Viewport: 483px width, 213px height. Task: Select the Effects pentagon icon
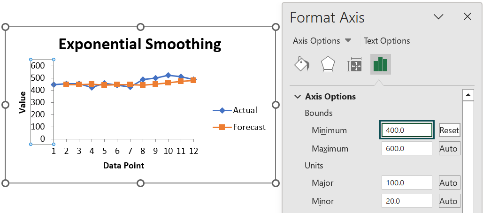pyautogui.click(x=328, y=64)
